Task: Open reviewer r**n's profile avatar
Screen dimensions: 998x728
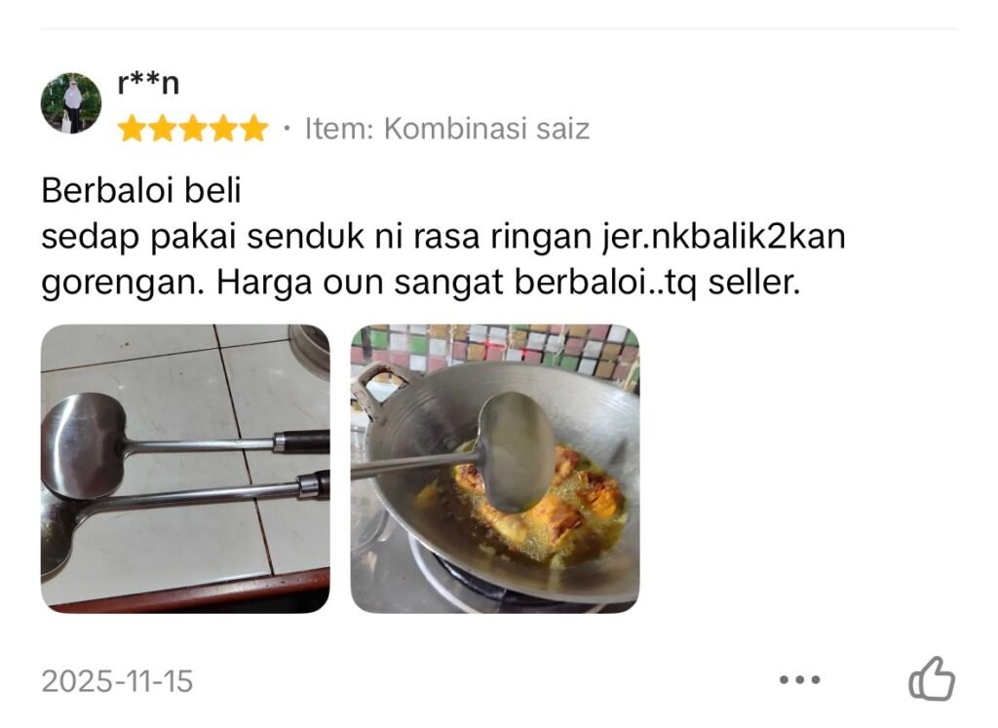Action: 71,103
